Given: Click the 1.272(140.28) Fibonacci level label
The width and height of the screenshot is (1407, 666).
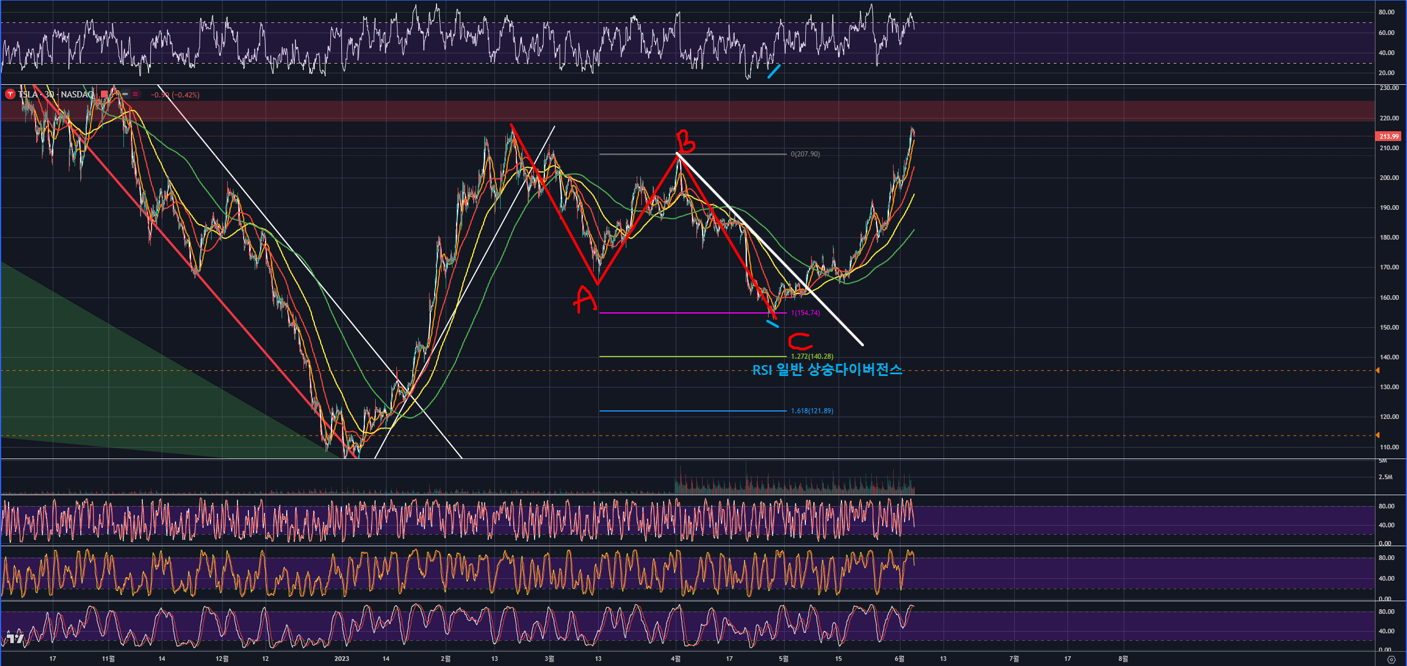Looking at the screenshot, I should point(812,356).
